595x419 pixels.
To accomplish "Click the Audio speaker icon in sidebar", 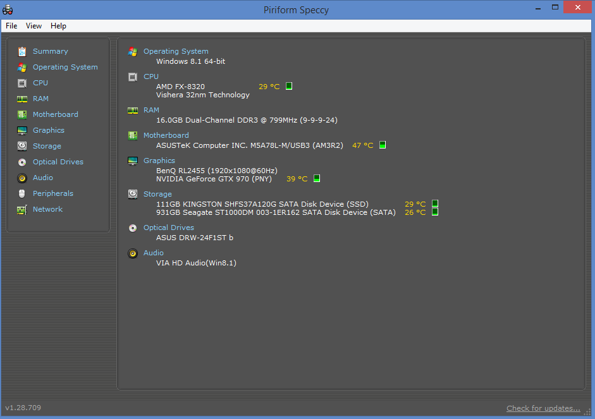I will click(22, 178).
